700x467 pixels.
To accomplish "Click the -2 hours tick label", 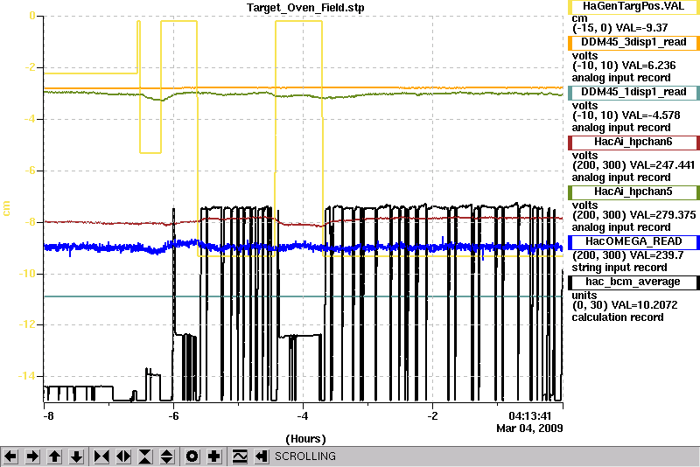I will pyautogui.click(x=432, y=416).
